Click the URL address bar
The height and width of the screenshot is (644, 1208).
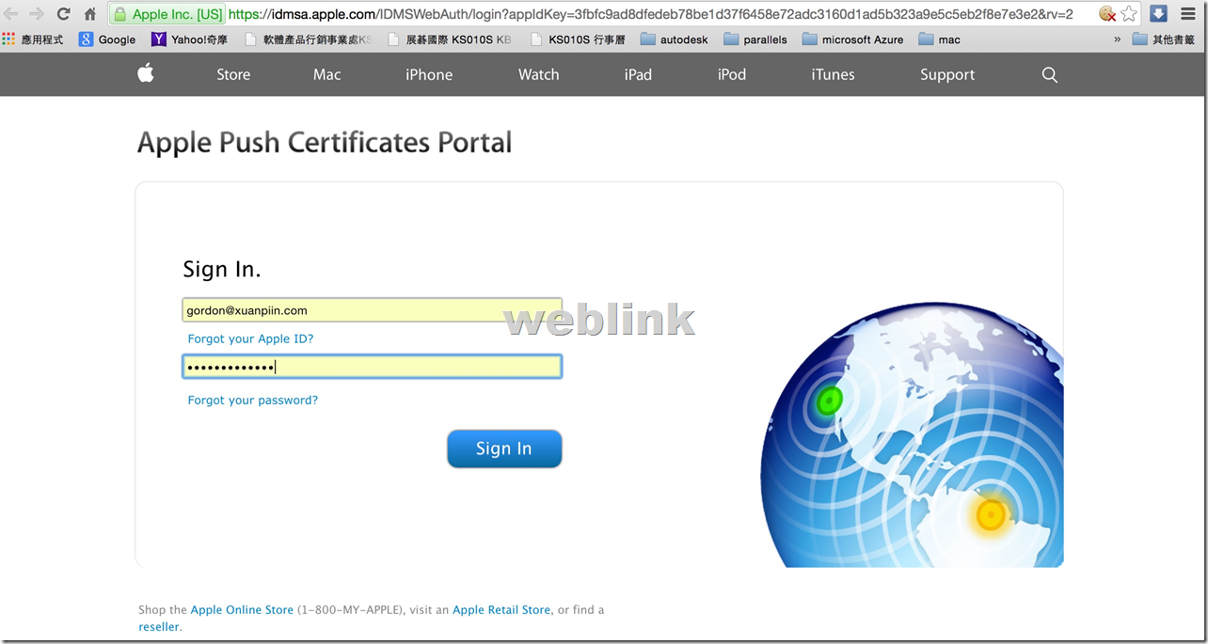click(x=649, y=14)
